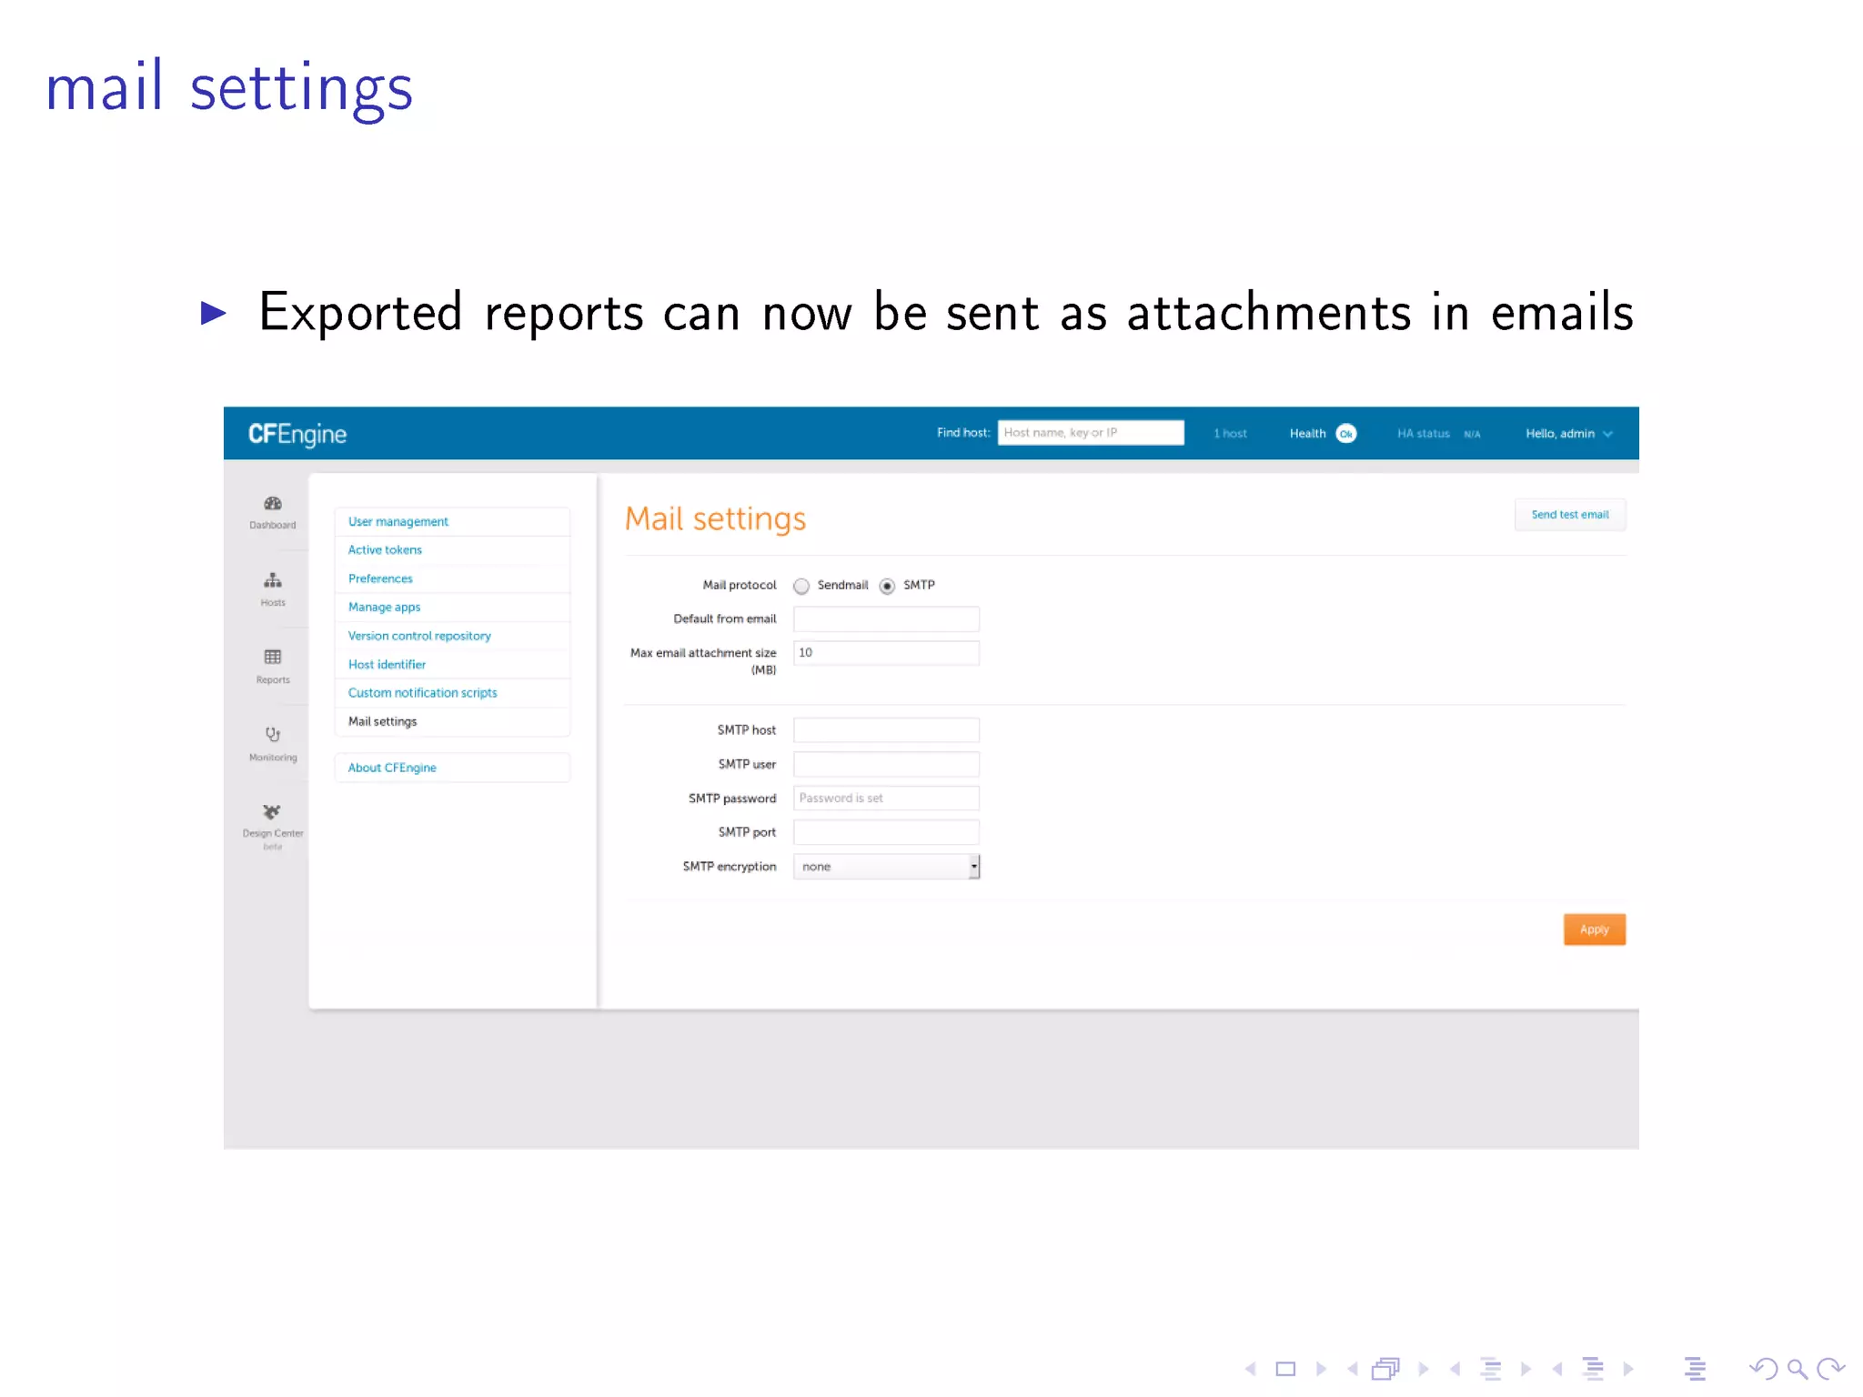
Task: Open Preferences in settings menu
Action: pos(452,578)
